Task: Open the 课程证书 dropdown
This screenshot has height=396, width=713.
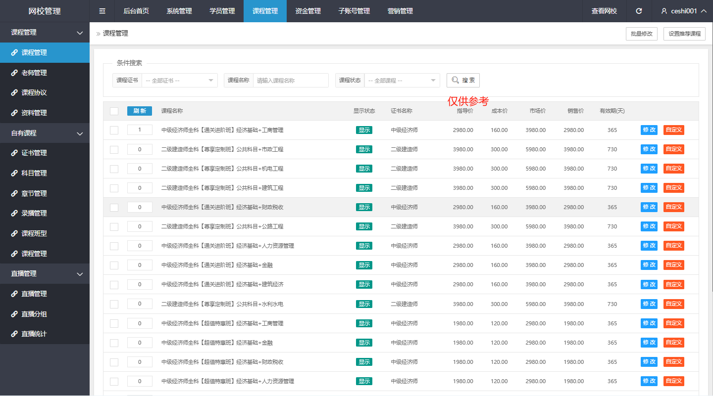Action: tap(179, 80)
